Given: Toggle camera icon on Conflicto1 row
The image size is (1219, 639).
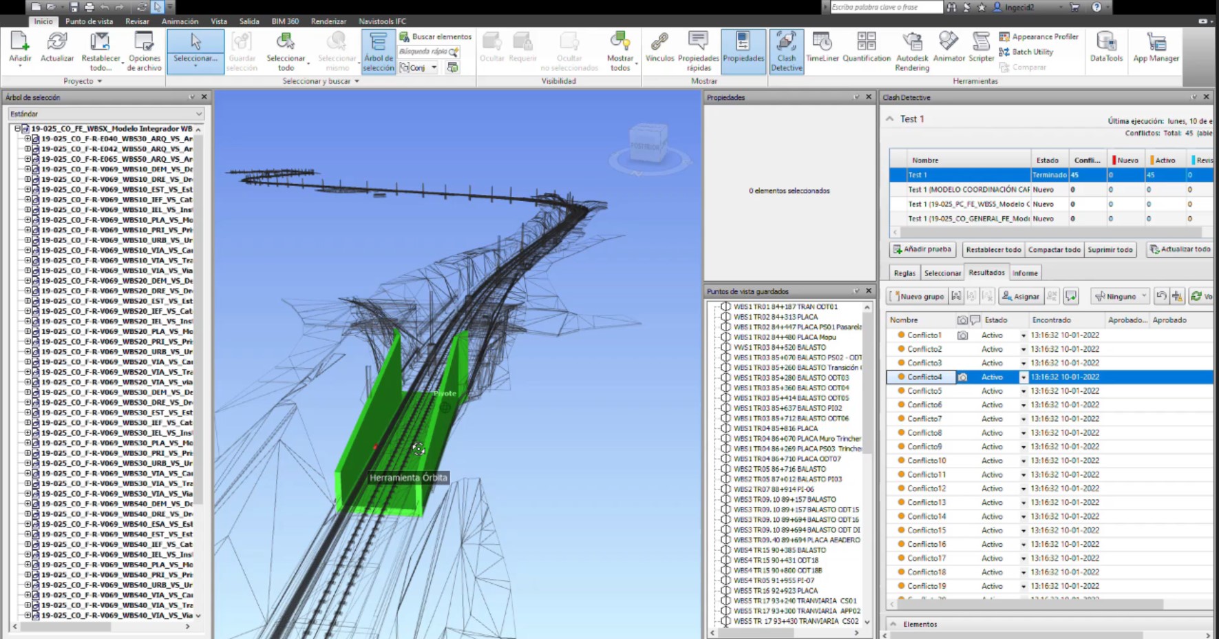Looking at the screenshot, I should [x=962, y=335].
